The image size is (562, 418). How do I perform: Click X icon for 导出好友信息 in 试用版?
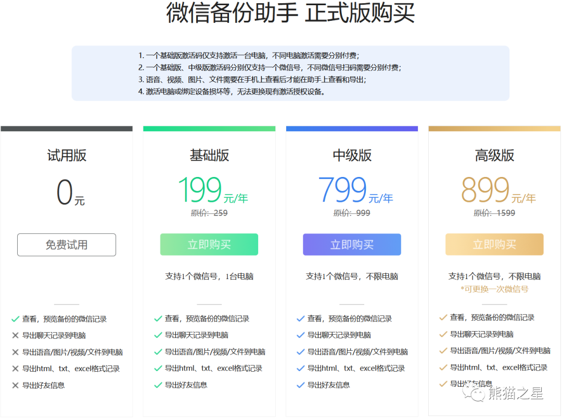coord(15,385)
